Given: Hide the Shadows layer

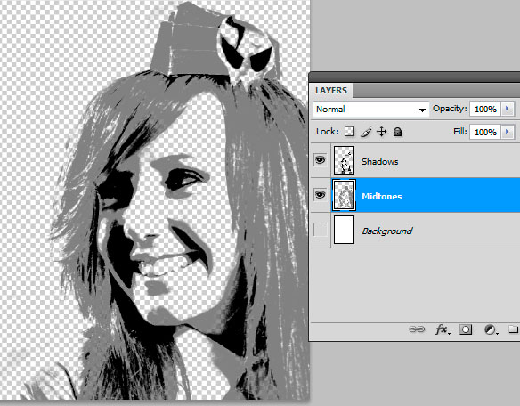Looking at the screenshot, I should (320, 160).
